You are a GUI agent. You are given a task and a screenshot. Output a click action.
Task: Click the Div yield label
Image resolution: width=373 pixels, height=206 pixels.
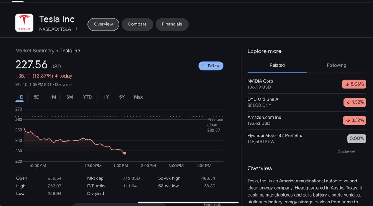pos(96,193)
